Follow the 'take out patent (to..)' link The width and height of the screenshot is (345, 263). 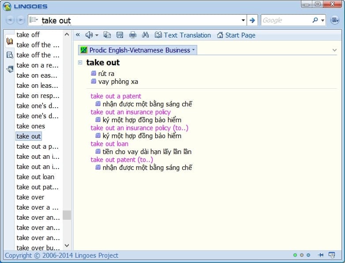point(122,160)
